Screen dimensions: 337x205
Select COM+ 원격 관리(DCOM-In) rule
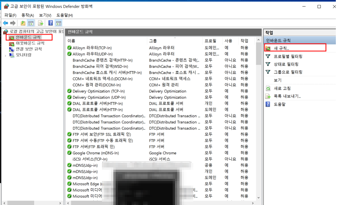97,85
